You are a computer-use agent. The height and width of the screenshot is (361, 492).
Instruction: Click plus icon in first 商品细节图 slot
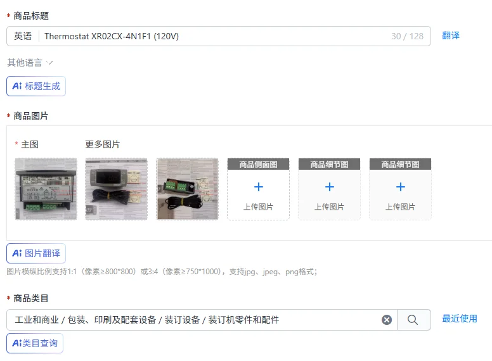(330, 187)
